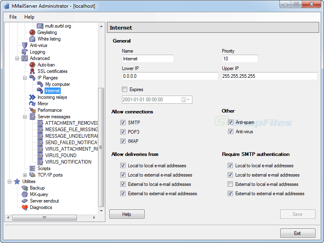
Task: Click the tree scroll right arrow
Action: pyautogui.click(x=94, y=217)
